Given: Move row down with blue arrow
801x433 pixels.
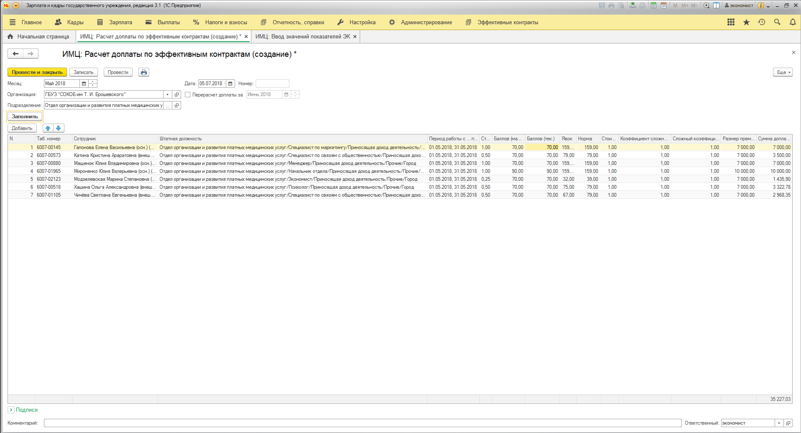Looking at the screenshot, I should point(59,128).
